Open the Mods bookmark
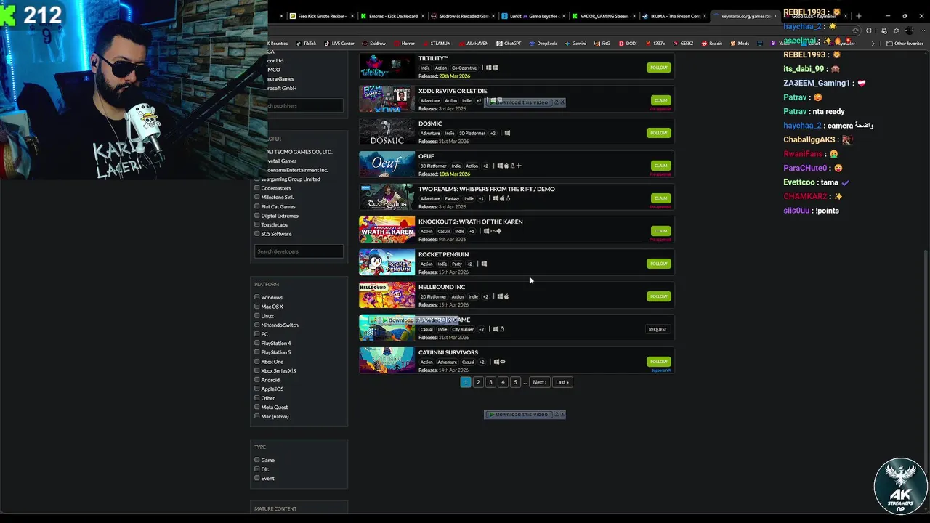This screenshot has height=523, width=930. point(740,44)
